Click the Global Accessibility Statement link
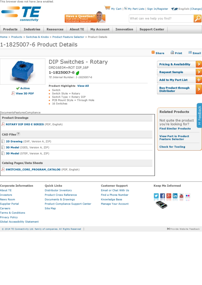The height and width of the screenshot is (285, 202). click(x=19, y=222)
